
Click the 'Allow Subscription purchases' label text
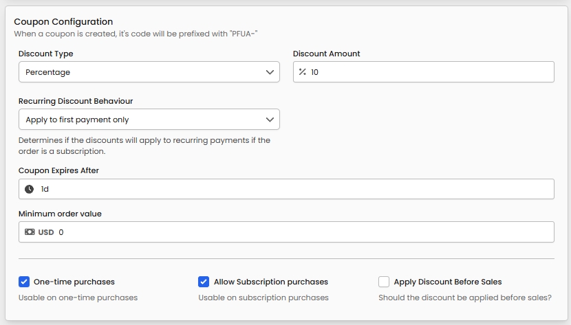pyautogui.click(x=271, y=282)
